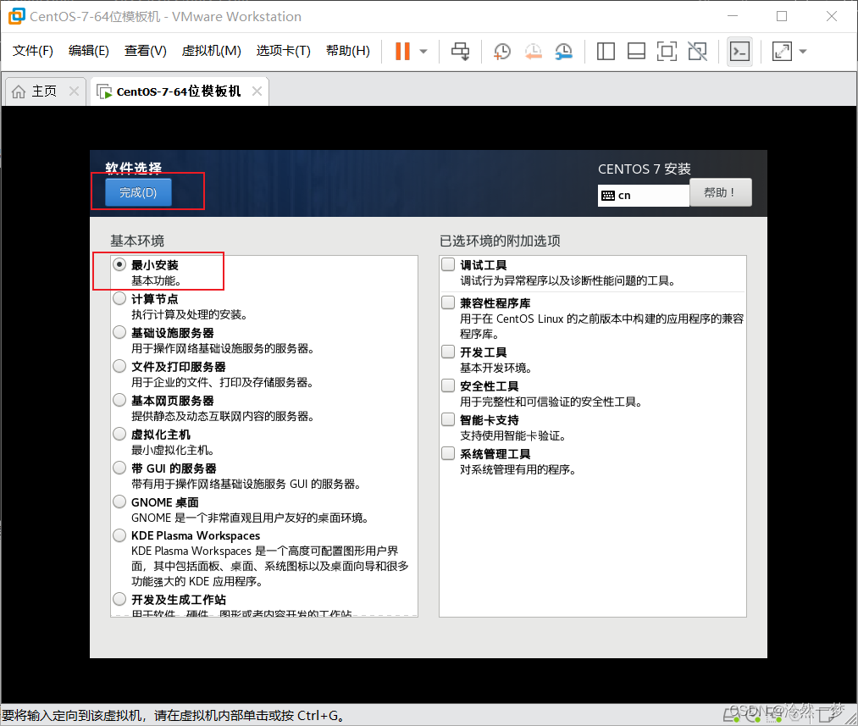The image size is (858, 726).
Task: Click the 帮助！ button
Action: tap(720, 192)
